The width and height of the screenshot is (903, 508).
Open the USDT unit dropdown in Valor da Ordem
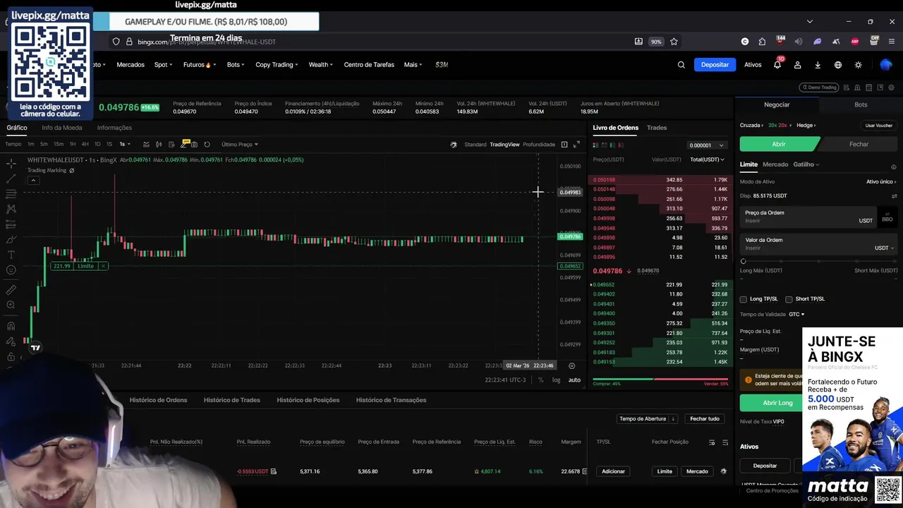tap(884, 248)
